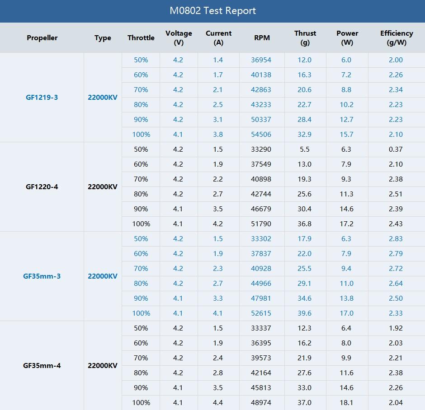Click the Throttle column header
Viewport: 425px width, 410px height.
(x=141, y=38)
